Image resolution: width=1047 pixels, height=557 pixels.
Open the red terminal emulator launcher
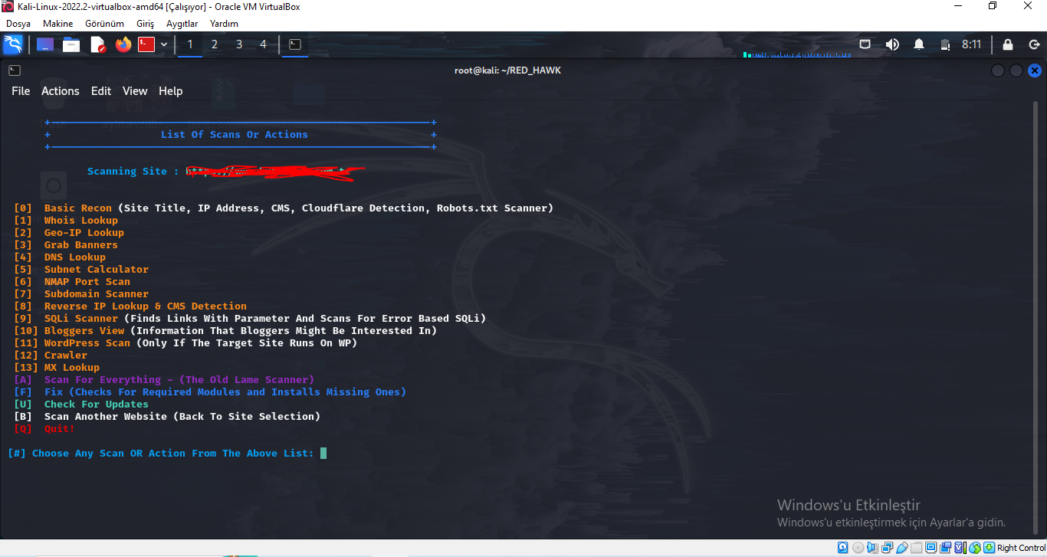pyautogui.click(x=146, y=44)
